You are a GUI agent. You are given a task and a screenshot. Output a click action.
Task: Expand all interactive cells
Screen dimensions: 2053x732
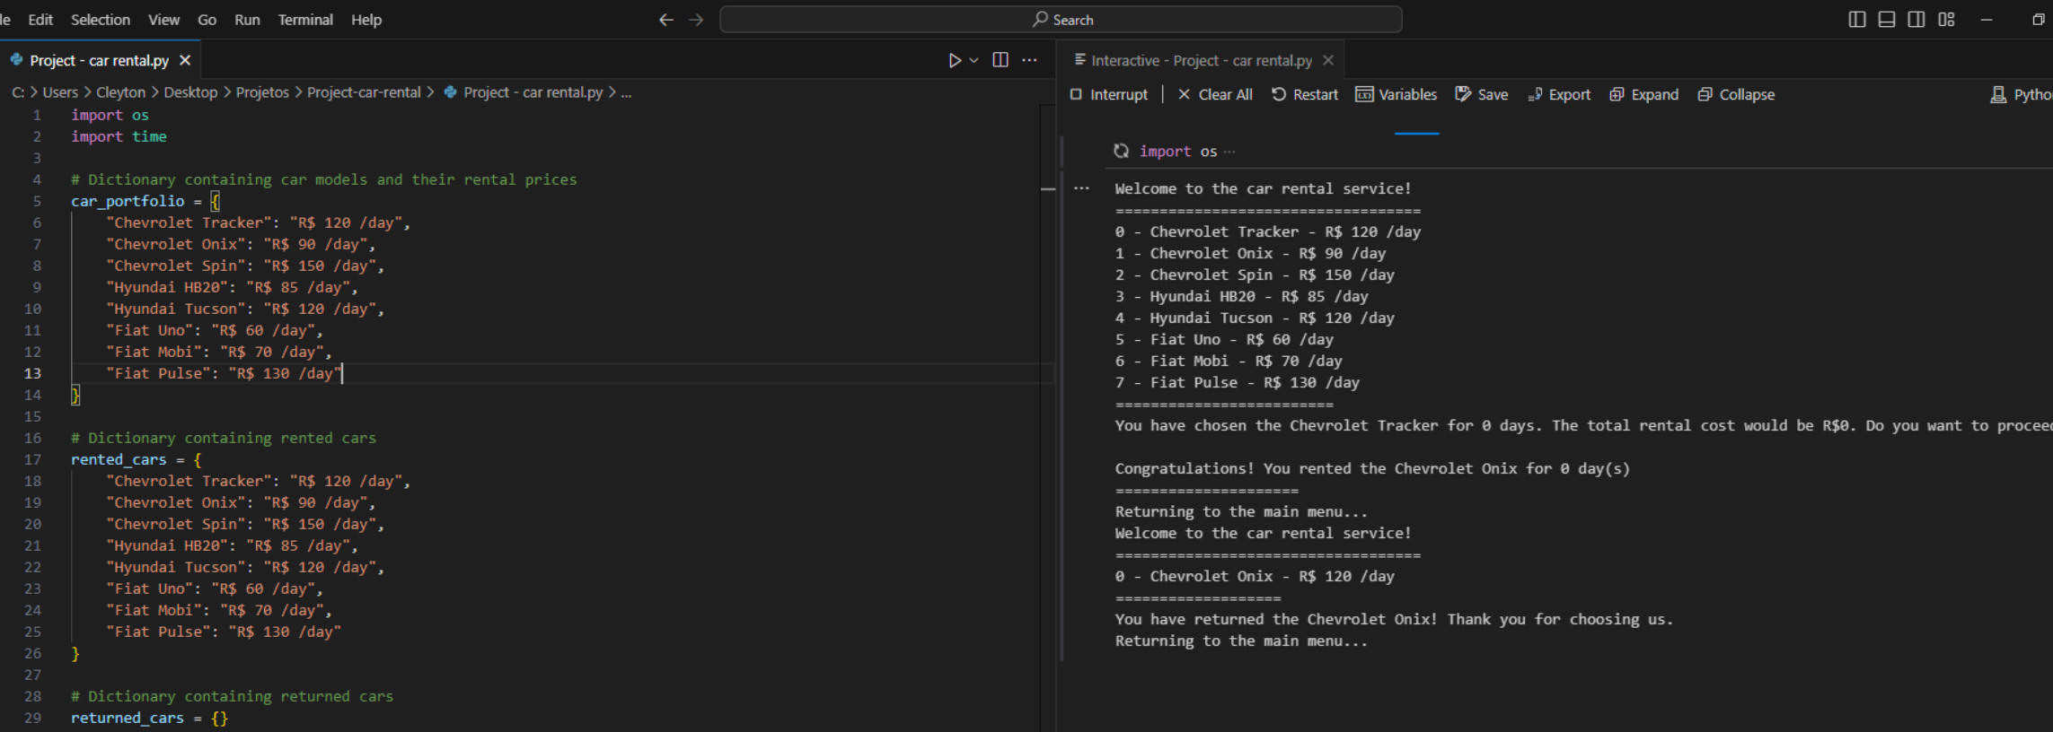pos(1643,94)
